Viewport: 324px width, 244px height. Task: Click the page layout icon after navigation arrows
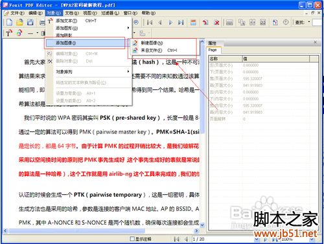[193, 23]
